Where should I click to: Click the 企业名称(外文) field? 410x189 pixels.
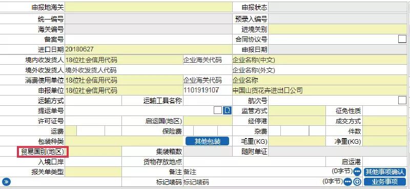point(320,70)
